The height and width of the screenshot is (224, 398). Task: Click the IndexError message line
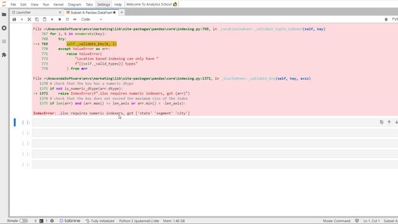pos(111,113)
